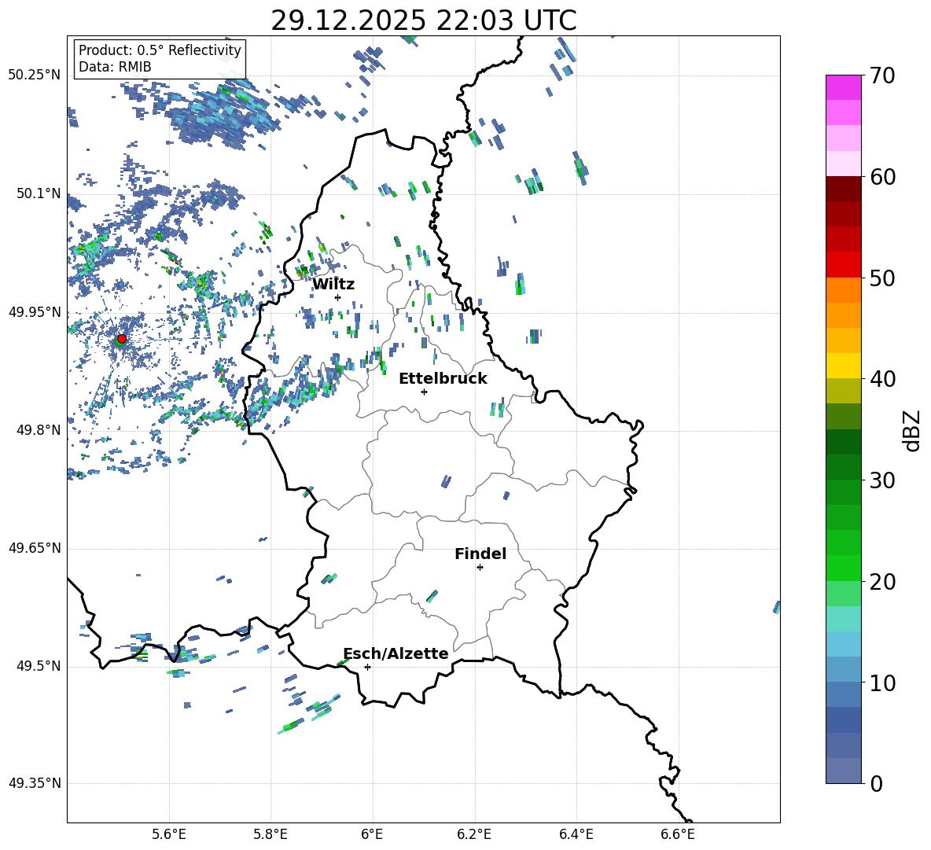Click the Product: 0.5° Reflectivity text
931x850 pixels.
[x=160, y=50]
